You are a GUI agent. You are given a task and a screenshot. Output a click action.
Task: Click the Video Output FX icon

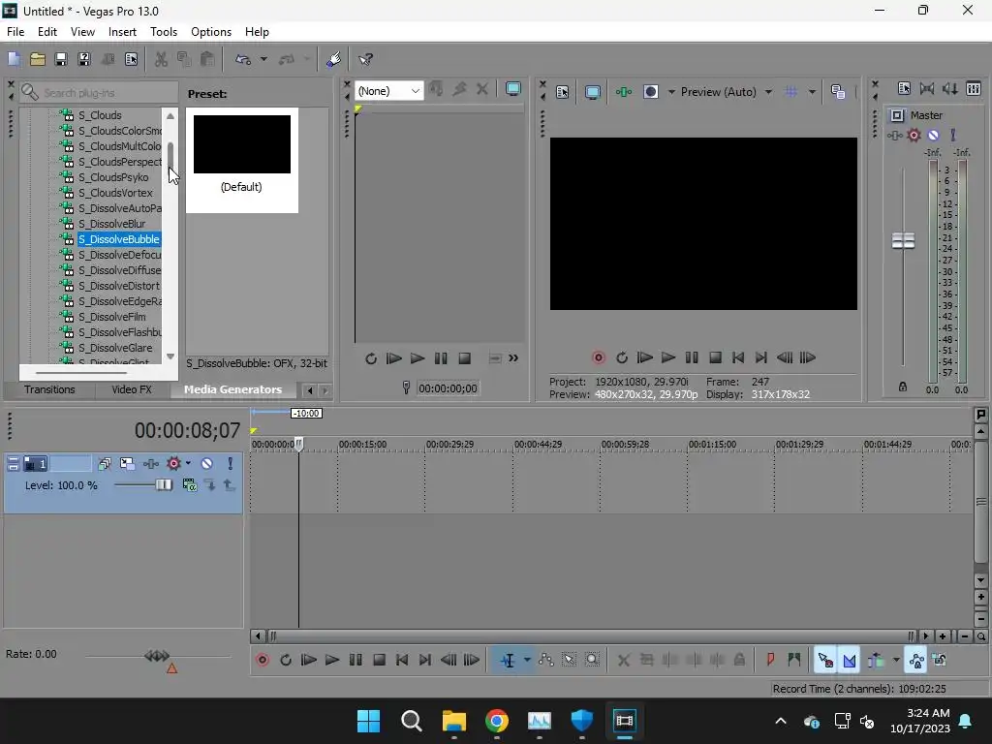pyautogui.click(x=624, y=92)
